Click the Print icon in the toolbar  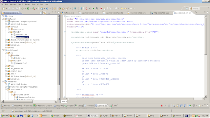[x=17, y=8]
